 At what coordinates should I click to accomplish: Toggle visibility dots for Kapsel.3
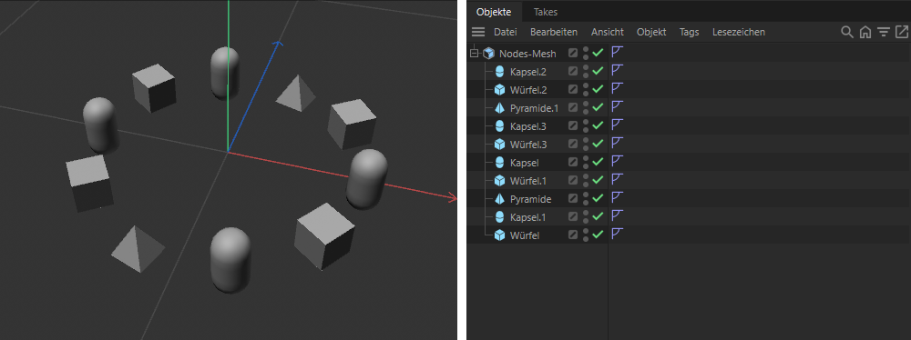click(586, 125)
